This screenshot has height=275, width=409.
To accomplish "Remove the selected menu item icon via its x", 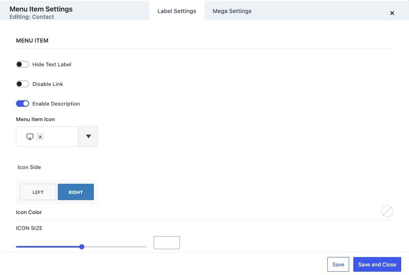I will coord(40,137).
